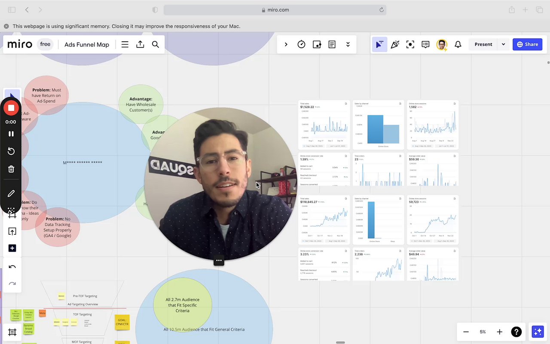Open the Miro main menu hamburger

pyautogui.click(x=125, y=44)
